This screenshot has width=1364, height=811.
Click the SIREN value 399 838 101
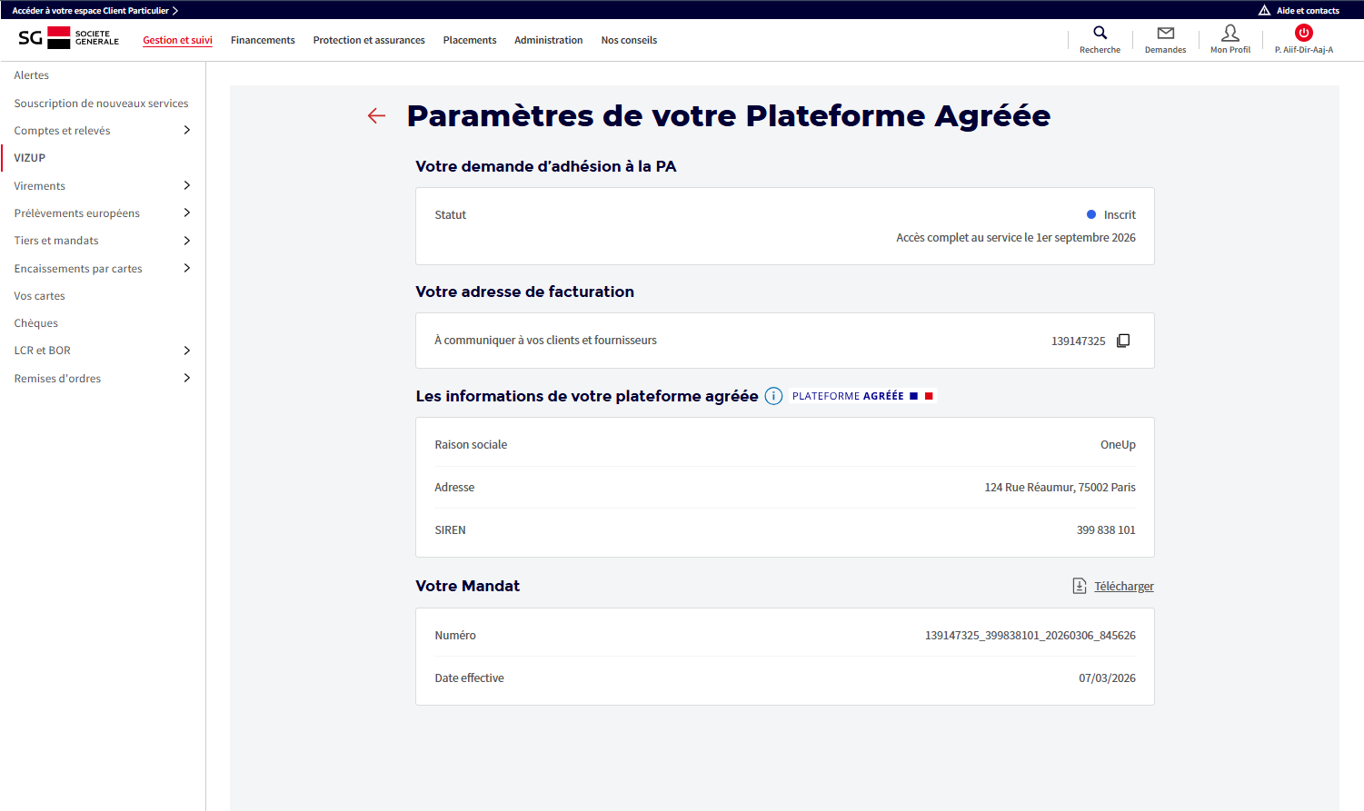coord(1106,530)
